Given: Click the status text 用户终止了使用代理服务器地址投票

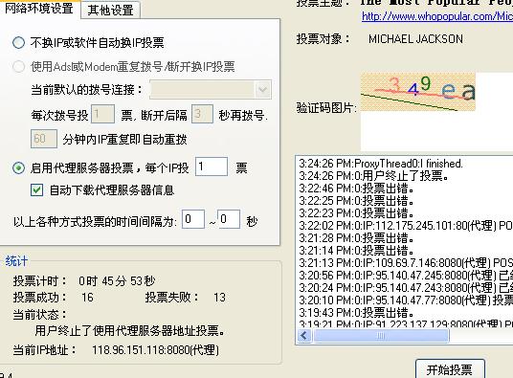Looking at the screenshot, I should 130,331.
